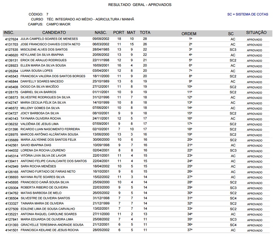The width and height of the screenshot is (277, 243).
Task: Select candidate 'KEYLLANE DA SILVA IBIAPINA'
Action: point(42,55)
